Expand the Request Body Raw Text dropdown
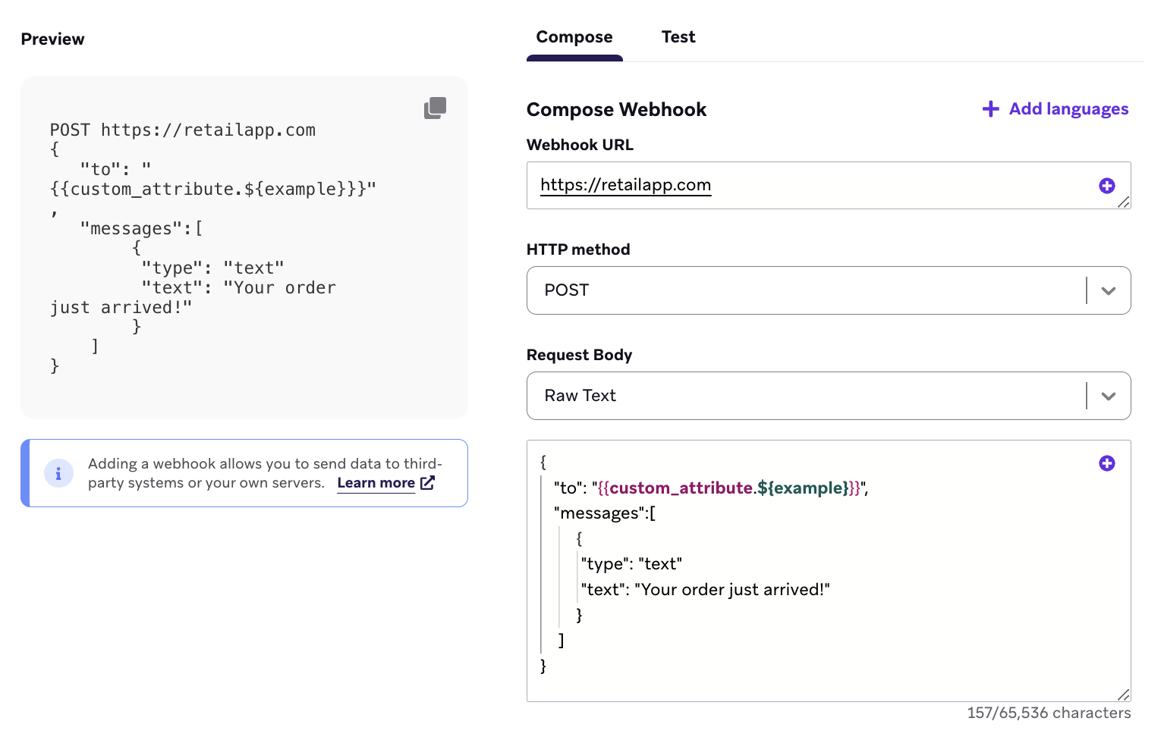Viewport: 1164px width, 740px height. point(804,396)
